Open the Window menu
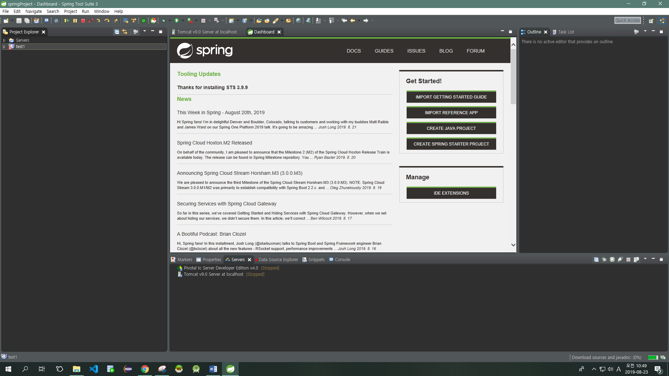The height and width of the screenshot is (376, 669). (x=101, y=11)
